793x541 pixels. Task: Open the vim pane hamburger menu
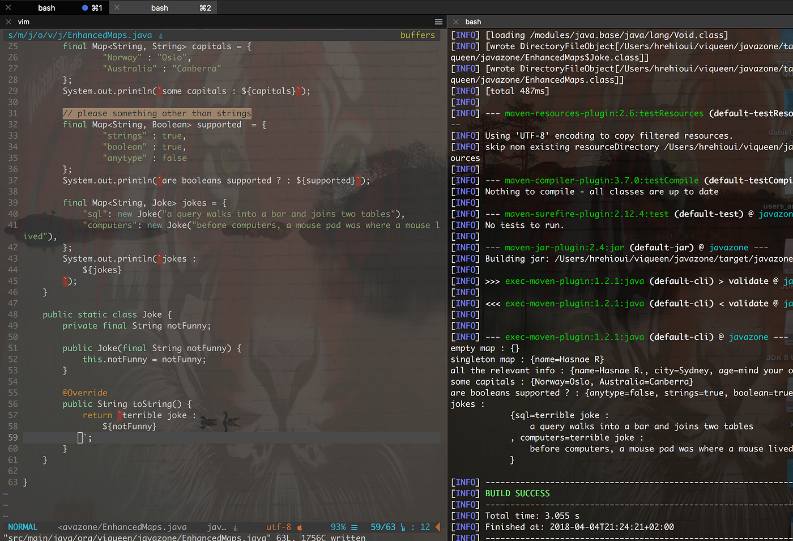pyautogui.click(x=438, y=21)
